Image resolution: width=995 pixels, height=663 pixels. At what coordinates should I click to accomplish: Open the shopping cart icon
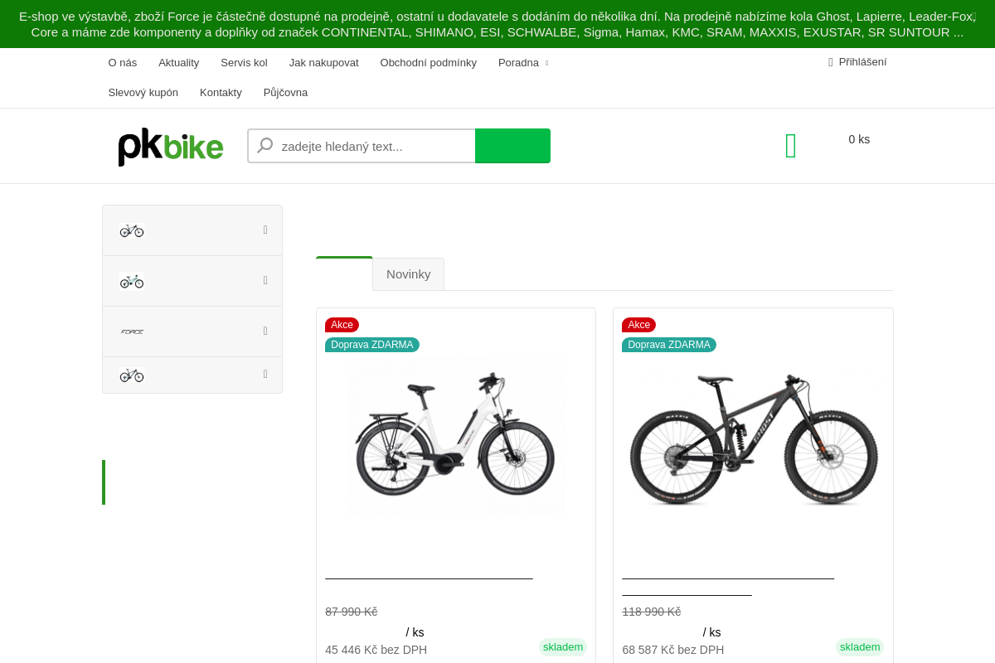point(790,145)
